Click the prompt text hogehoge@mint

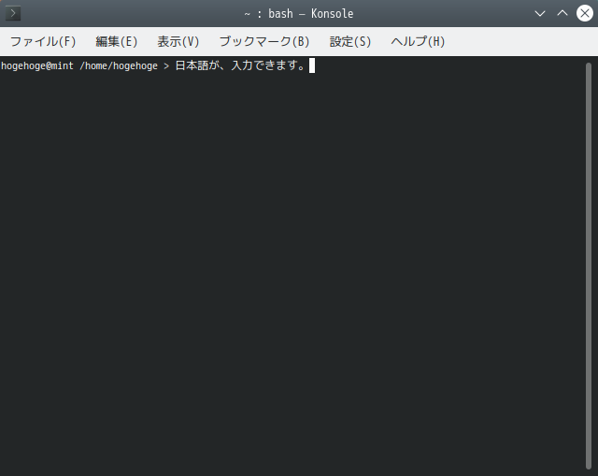click(x=37, y=66)
